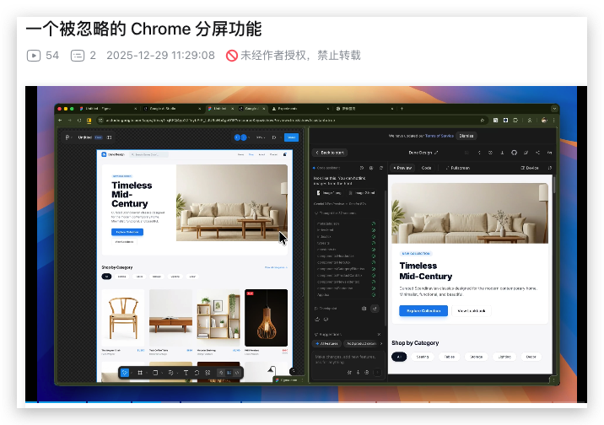Open the Chrome tab search chevron
Screen dimensions: 604x425
coord(554,109)
